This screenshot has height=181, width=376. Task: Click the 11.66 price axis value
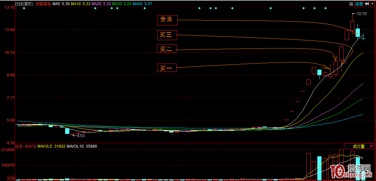[10, 30]
